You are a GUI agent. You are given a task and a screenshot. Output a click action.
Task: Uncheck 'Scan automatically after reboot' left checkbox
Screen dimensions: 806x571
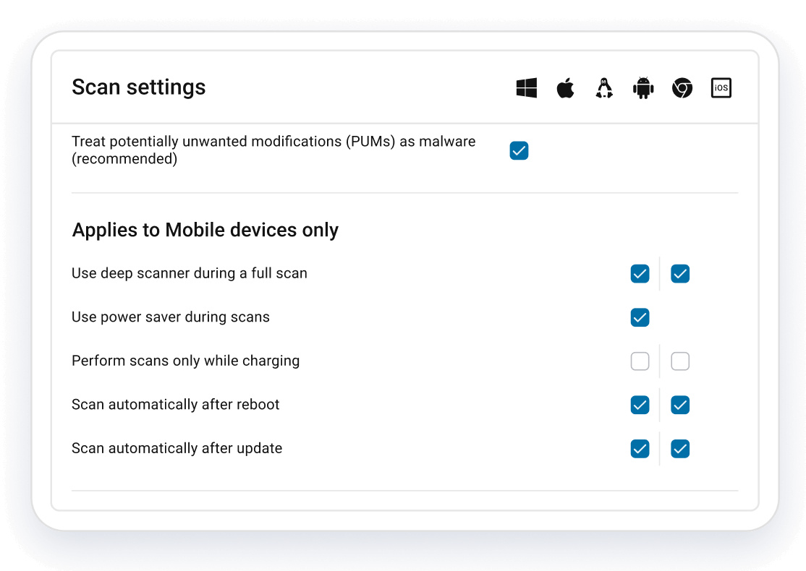(640, 405)
